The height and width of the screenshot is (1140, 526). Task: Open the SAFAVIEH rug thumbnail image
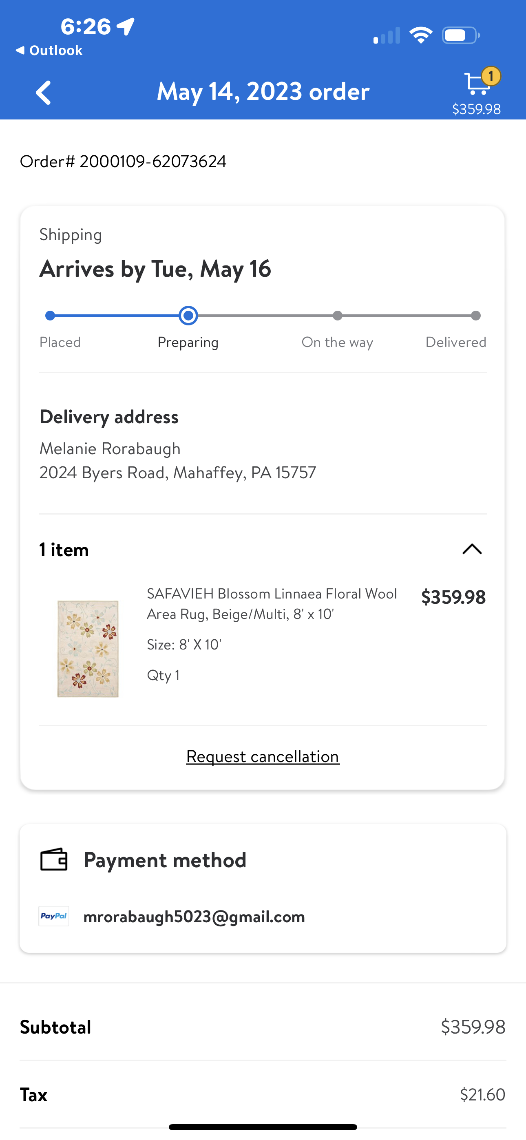point(88,649)
